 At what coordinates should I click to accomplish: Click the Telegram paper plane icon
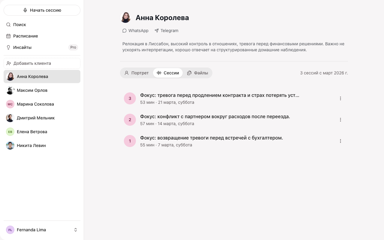(x=157, y=31)
